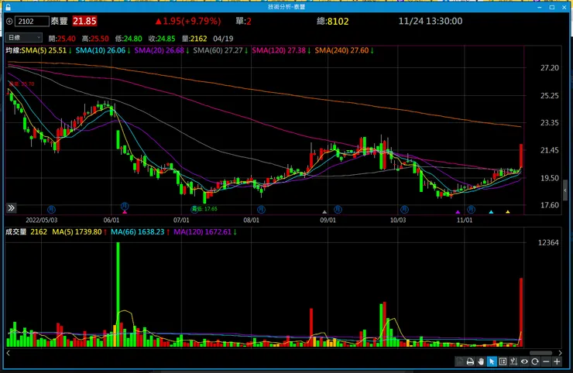Click the crosshair measurement tool icon
The height and width of the screenshot is (373, 573).
(513, 361)
